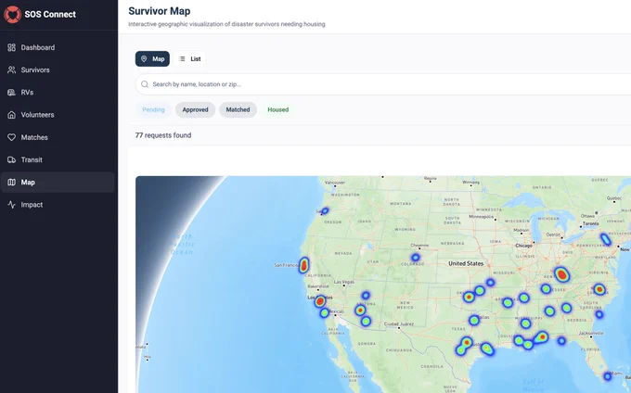
Task: Open the Map page in sidebar
Action: (58, 183)
